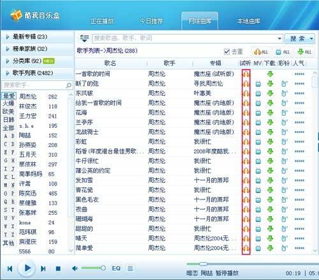Open the MV icon for 彩虹
This screenshot has width=319, height=280.
coord(258,142)
